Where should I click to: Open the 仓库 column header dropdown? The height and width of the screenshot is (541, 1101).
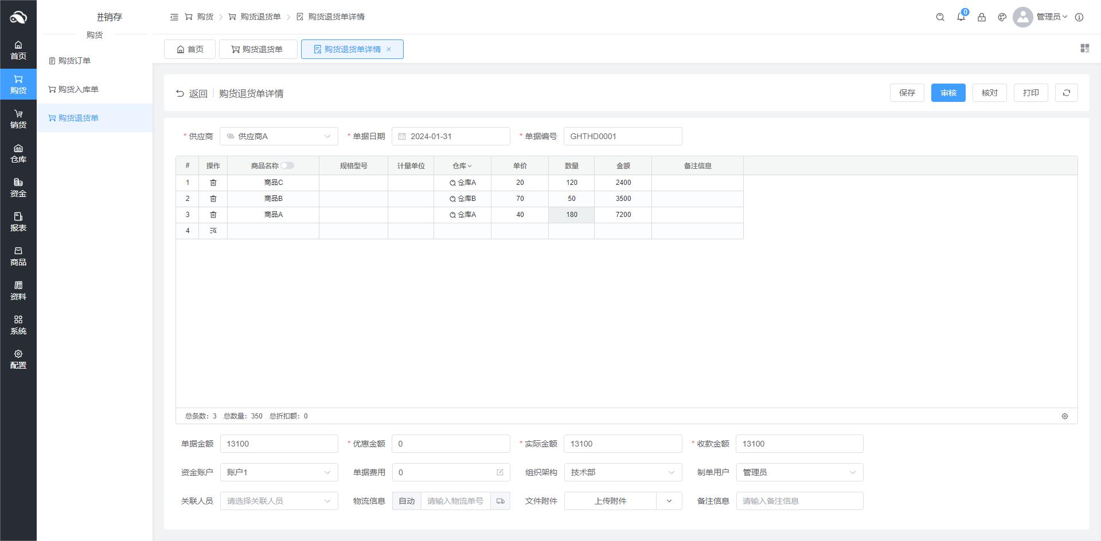pyautogui.click(x=462, y=166)
